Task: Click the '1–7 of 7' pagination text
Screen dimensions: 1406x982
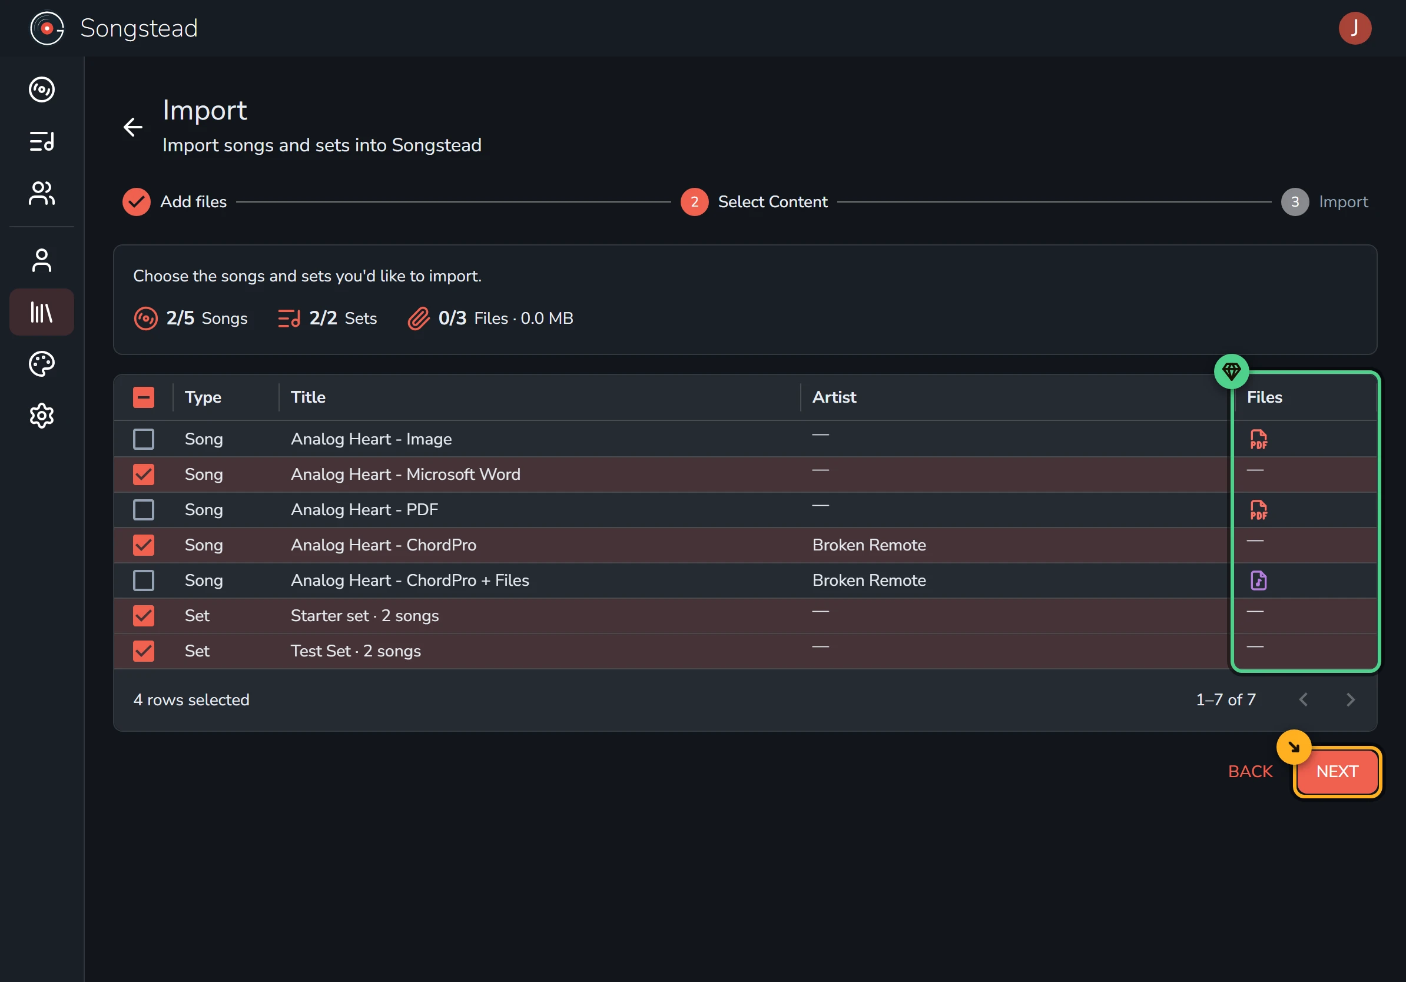Action: (1225, 700)
